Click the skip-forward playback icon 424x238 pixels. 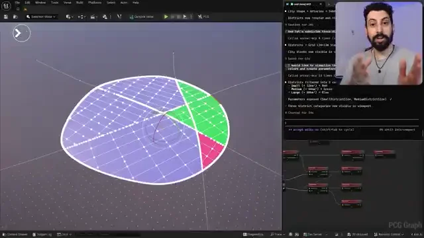click(x=185, y=17)
